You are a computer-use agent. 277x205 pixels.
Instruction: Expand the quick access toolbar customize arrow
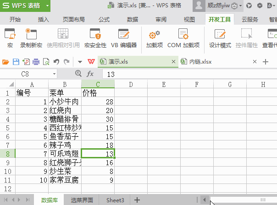point(80,62)
